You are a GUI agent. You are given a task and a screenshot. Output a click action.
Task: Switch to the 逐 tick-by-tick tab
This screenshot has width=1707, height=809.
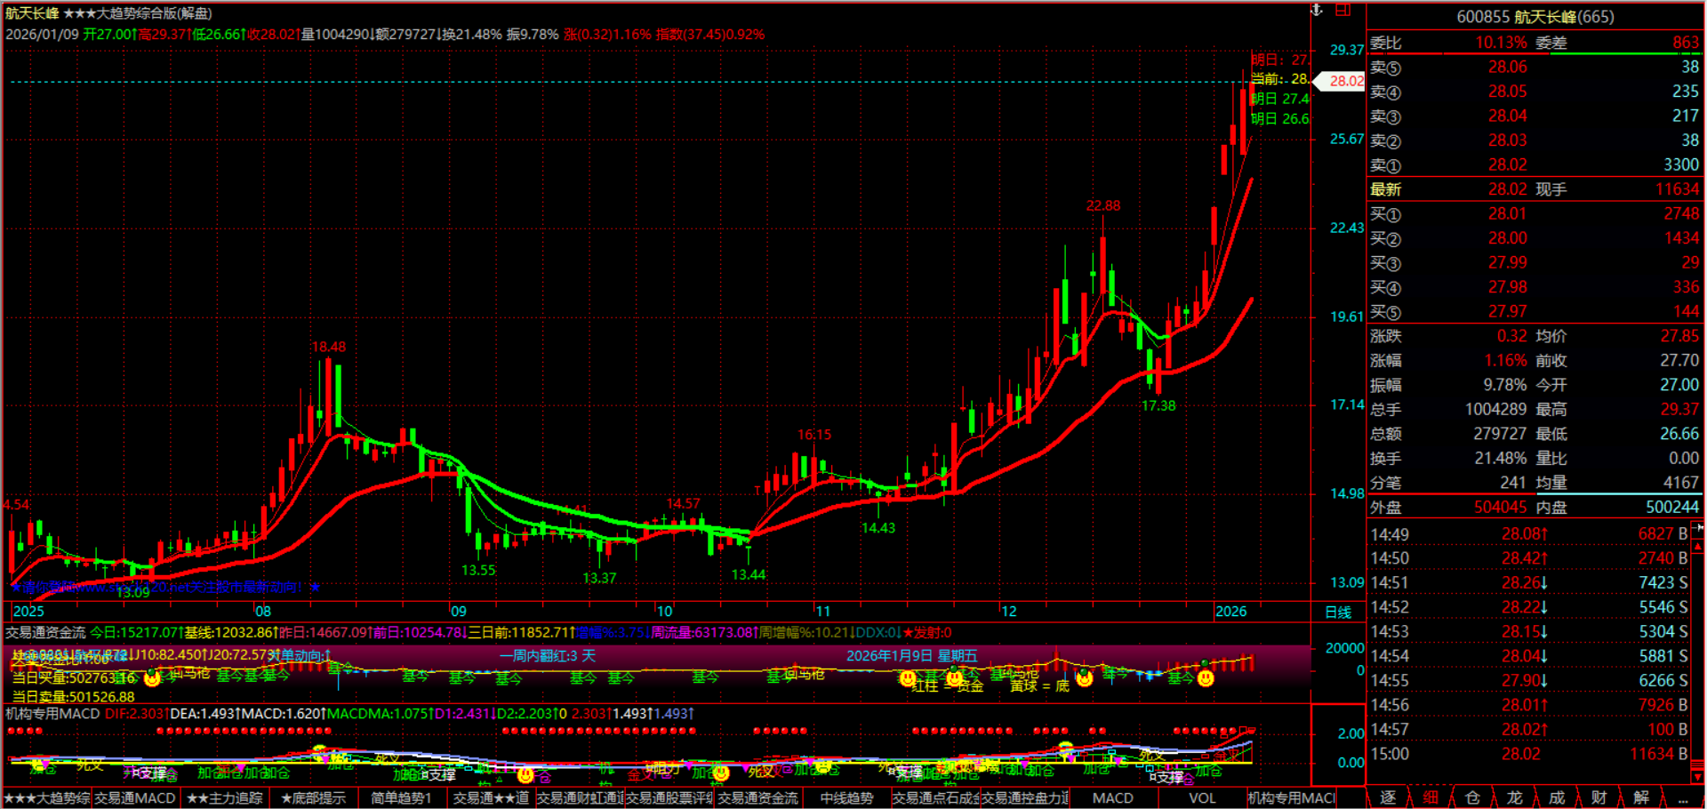(x=1388, y=797)
